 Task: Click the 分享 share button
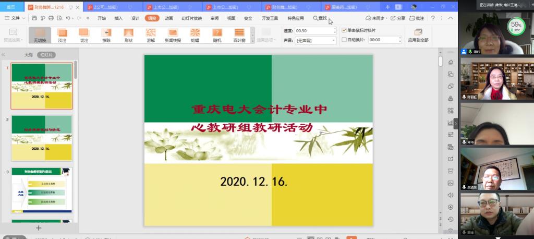[x=398, y=18]
